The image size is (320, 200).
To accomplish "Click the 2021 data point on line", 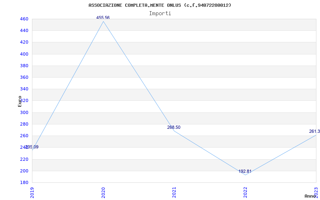I will point(174,131).
